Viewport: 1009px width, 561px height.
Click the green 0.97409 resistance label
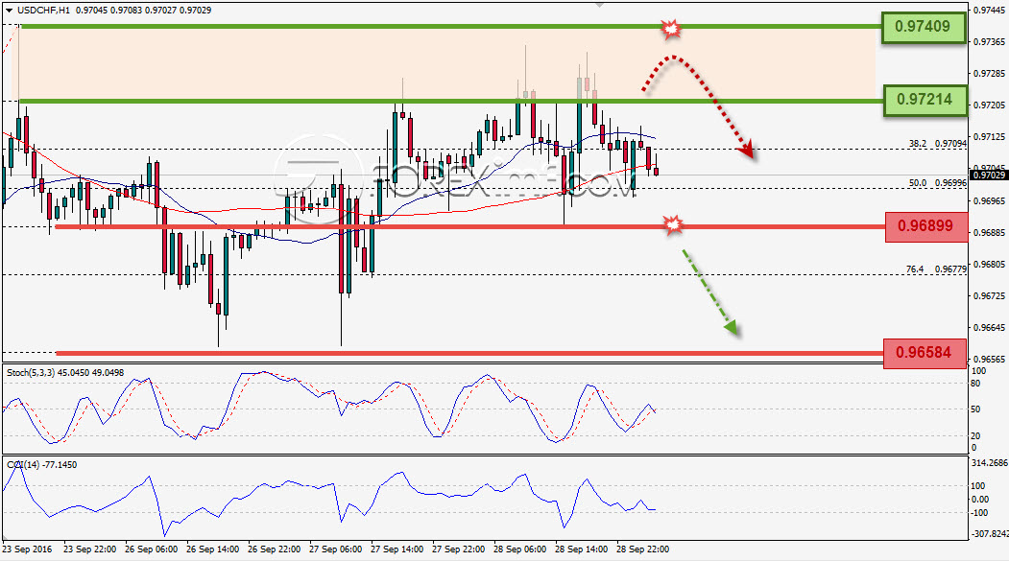(924, 27)
